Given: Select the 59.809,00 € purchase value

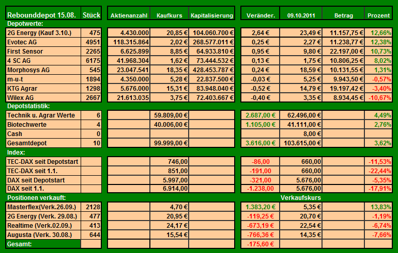Looking at the screenshot, I should pyautogui.click(x=170, y=115).
